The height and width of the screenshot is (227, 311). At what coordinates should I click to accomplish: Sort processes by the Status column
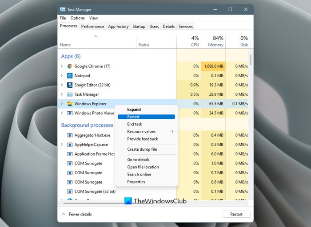(156, 42)
